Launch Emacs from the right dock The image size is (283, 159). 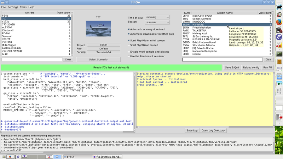pos(279,37)
